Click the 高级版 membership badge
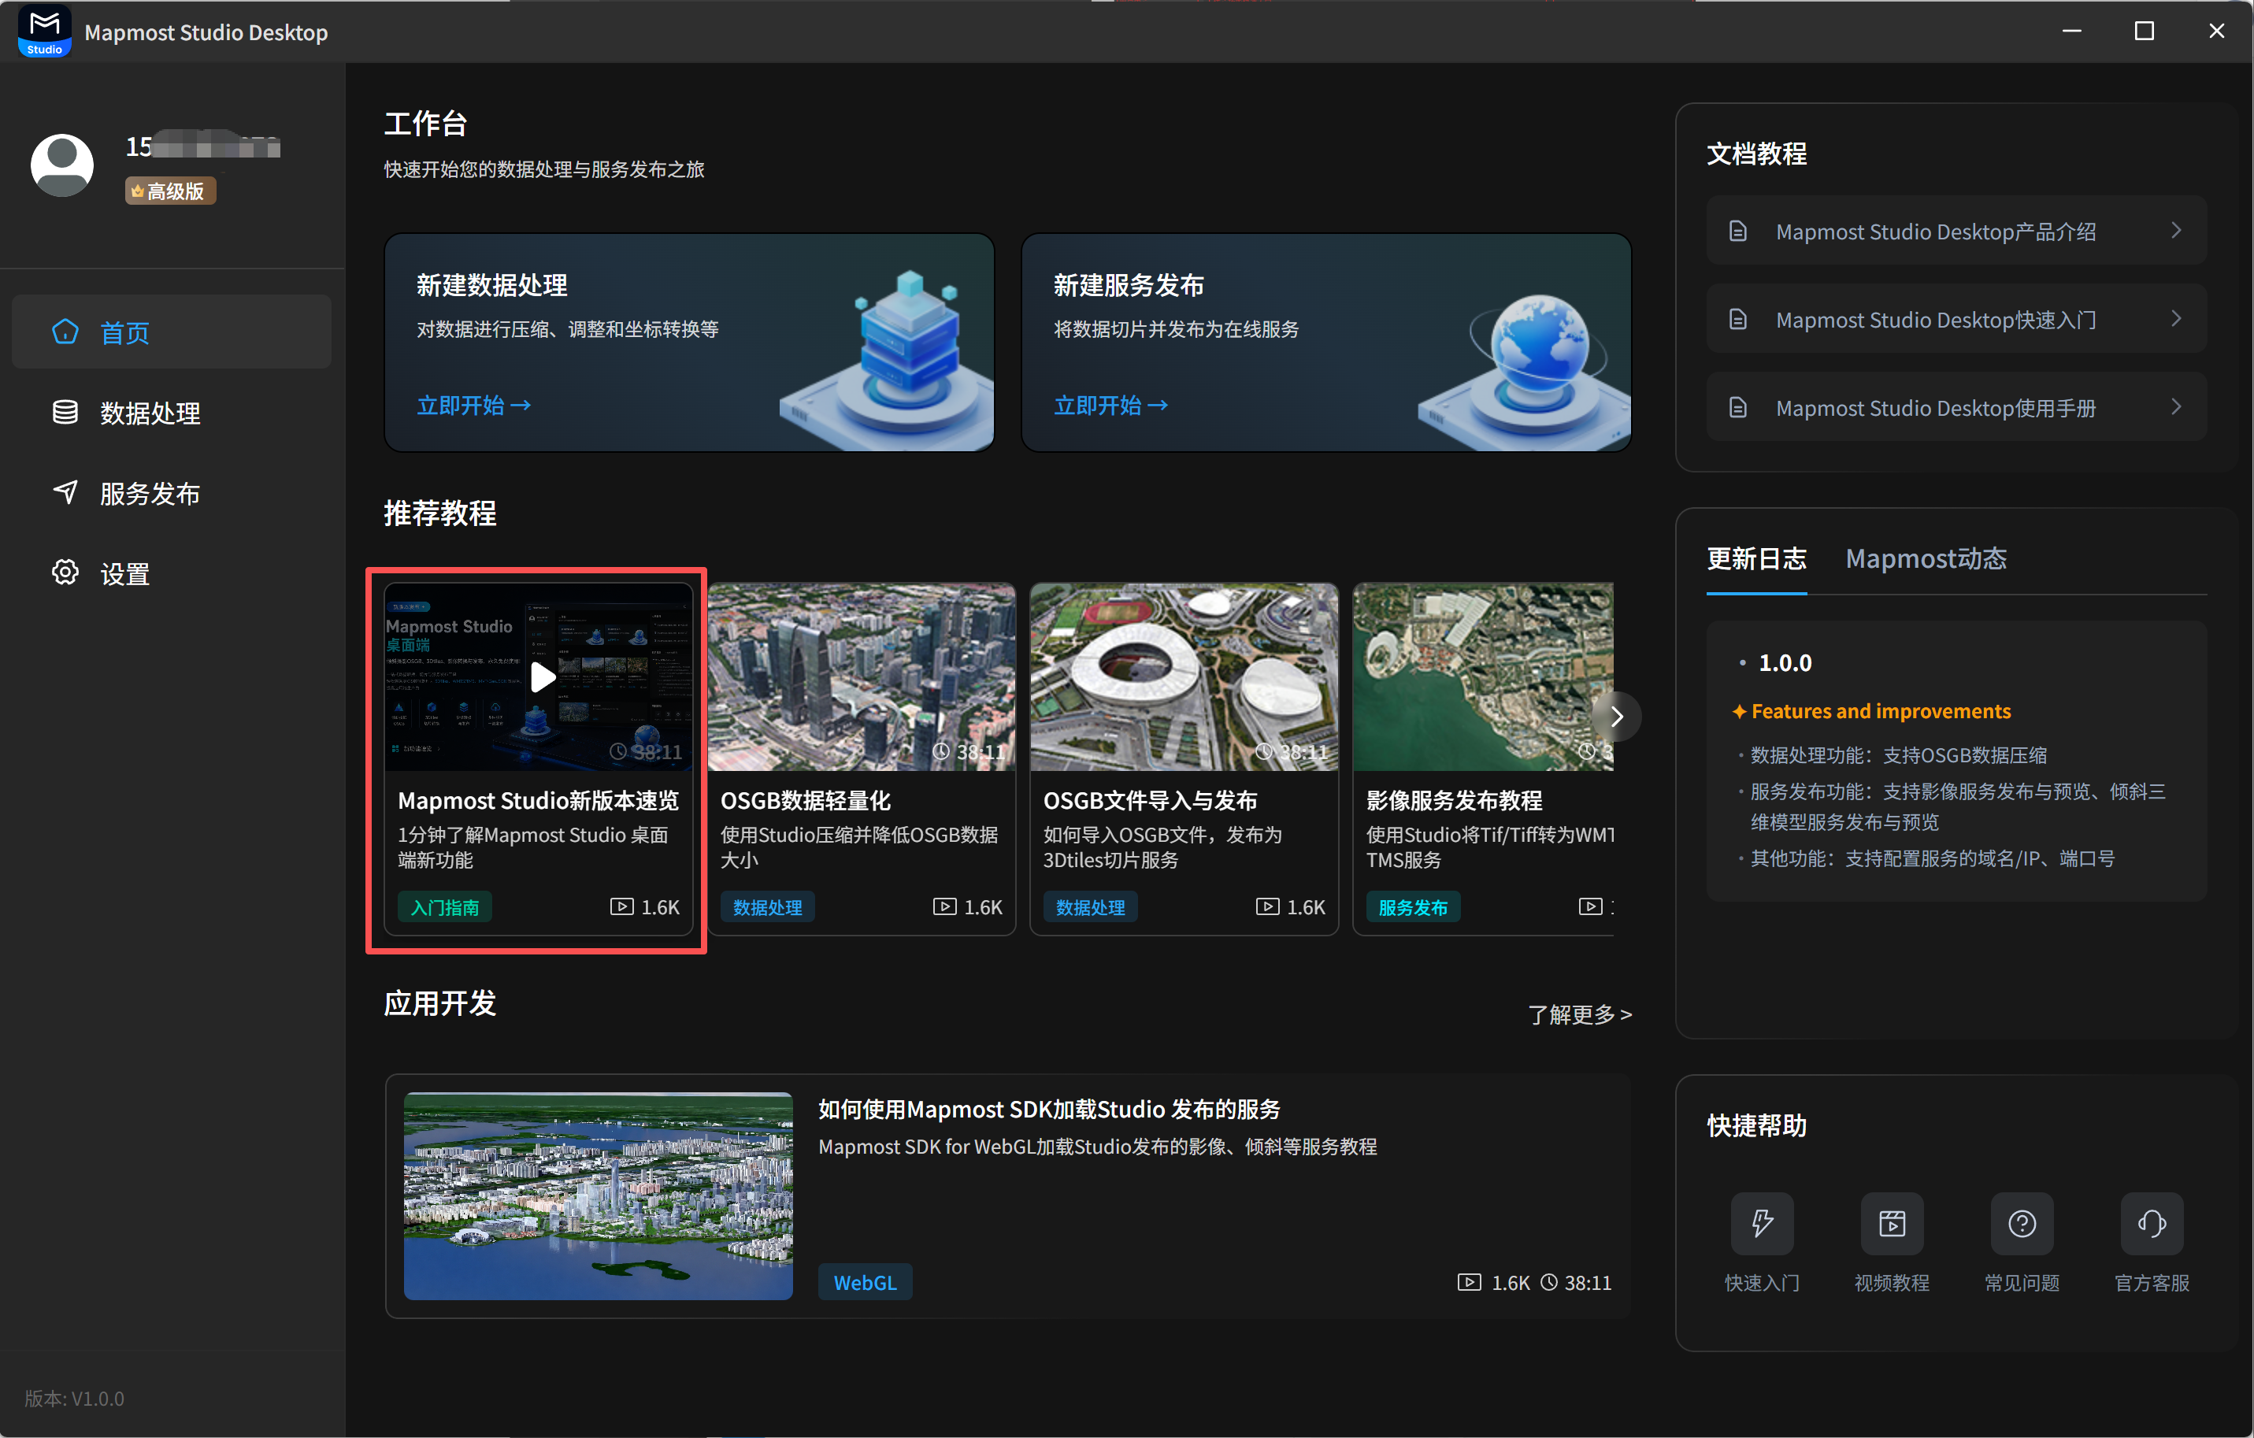 [170, 191]
